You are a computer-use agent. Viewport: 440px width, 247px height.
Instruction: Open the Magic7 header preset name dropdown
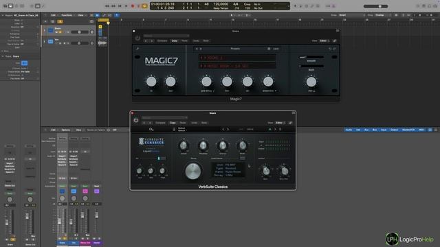tap(166, 36)
